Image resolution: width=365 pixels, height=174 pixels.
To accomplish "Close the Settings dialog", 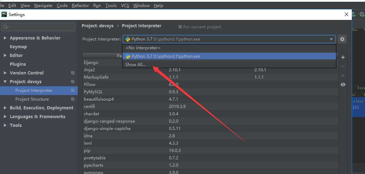I will click(x=347, y=14).
